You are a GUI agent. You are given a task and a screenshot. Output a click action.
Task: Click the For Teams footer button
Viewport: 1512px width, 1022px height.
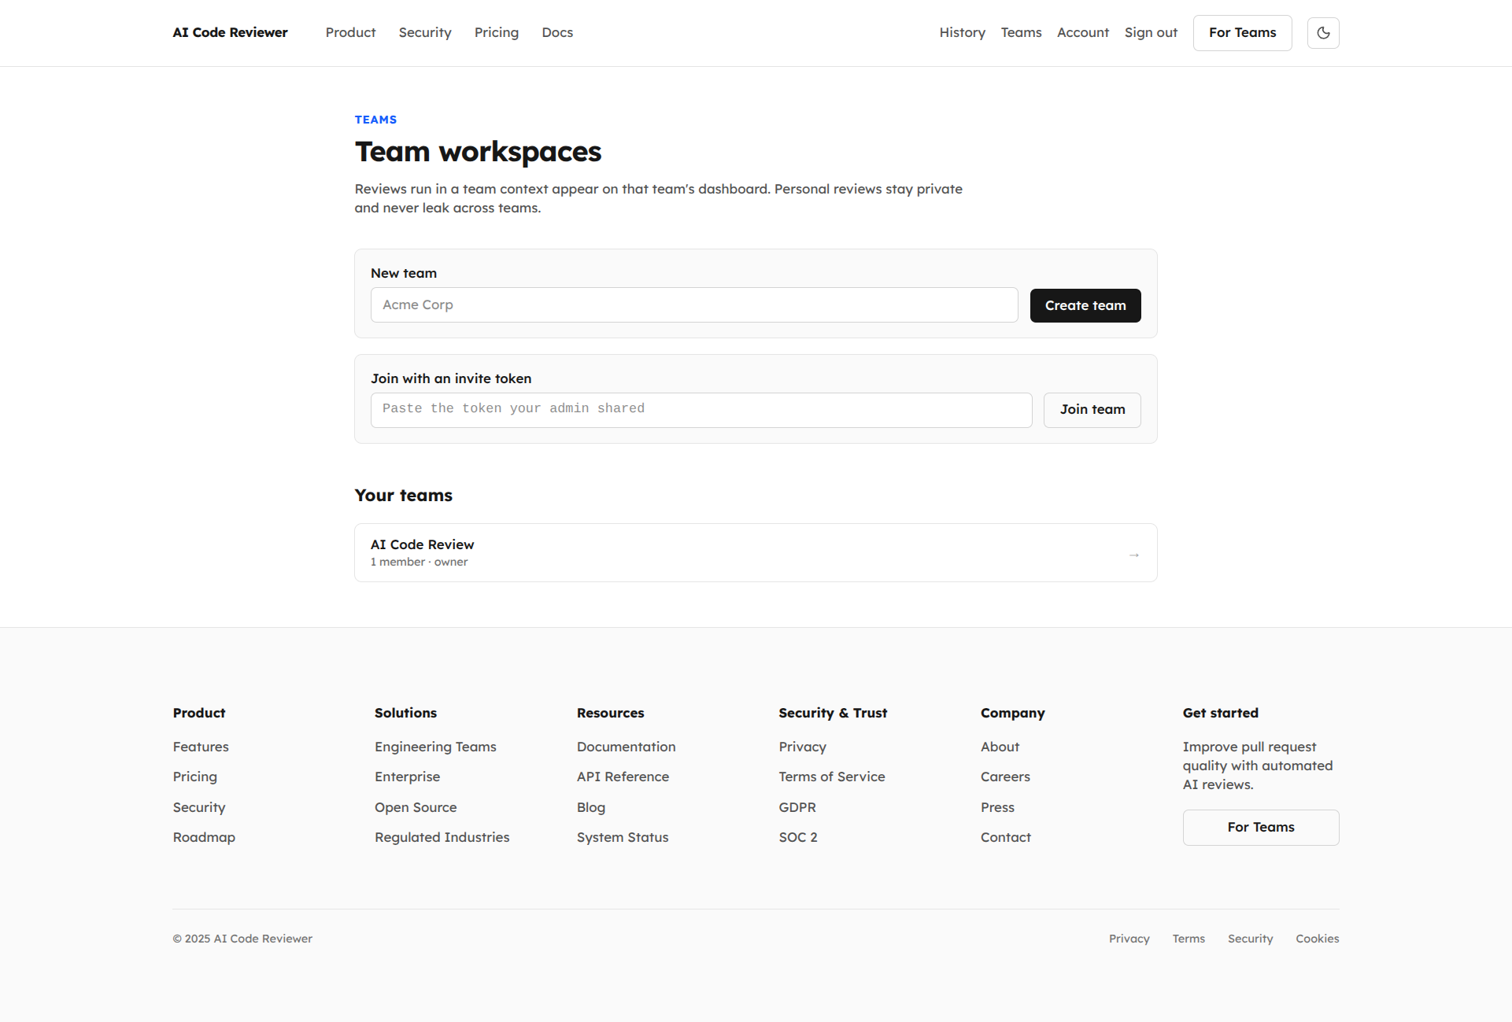(x=1260, y=828)
